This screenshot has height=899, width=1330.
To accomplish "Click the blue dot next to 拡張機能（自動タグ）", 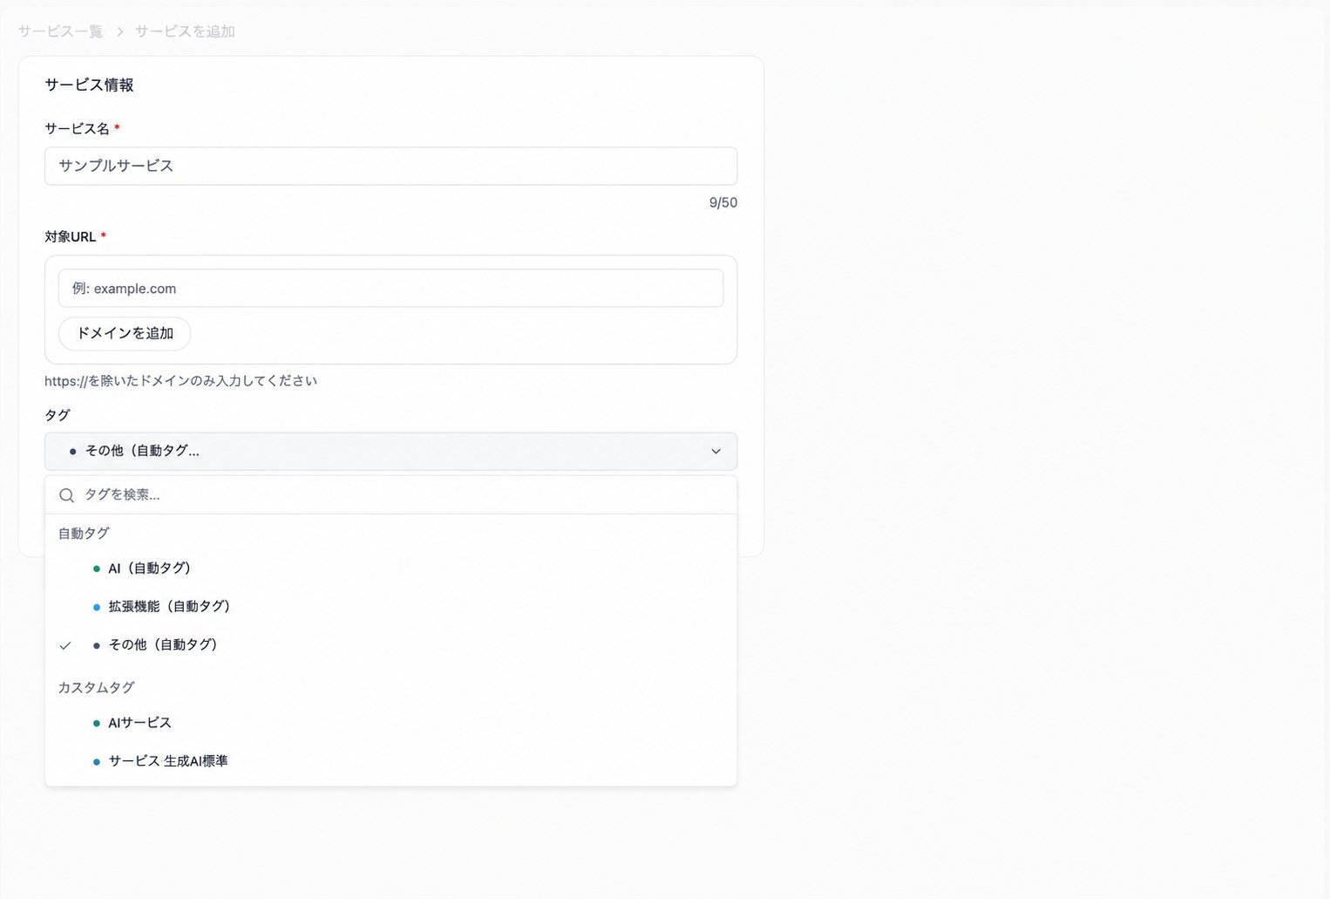I will coord(97,607).
